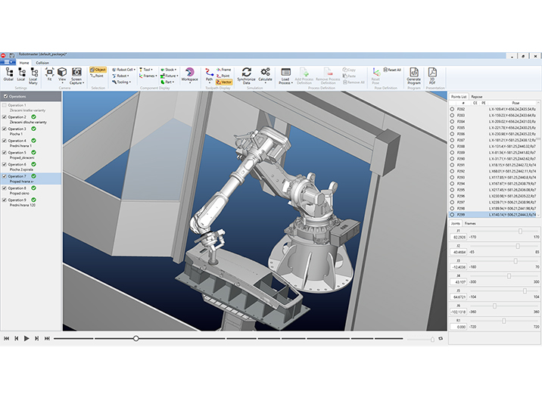This screenshot has height=410, width=542.
Task: Click Reset All poses
Action: (x=392, y=70)
